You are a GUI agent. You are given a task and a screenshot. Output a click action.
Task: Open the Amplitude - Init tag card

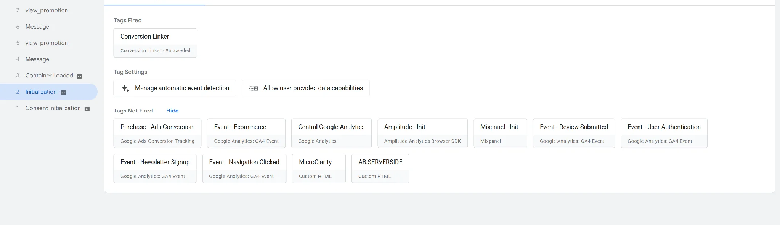[x=422, y=133]
